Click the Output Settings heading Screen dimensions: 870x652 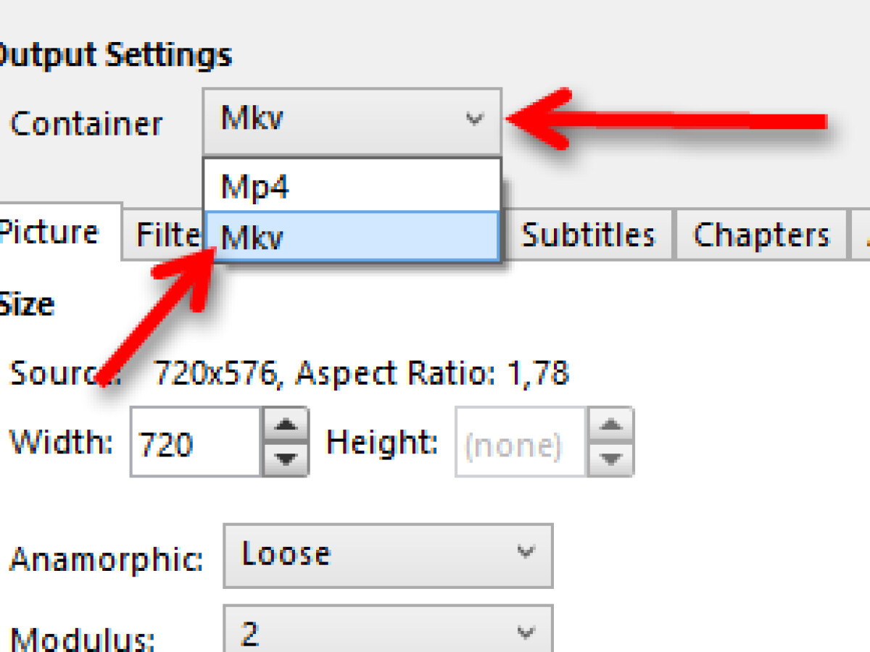(x=116, y=56)
